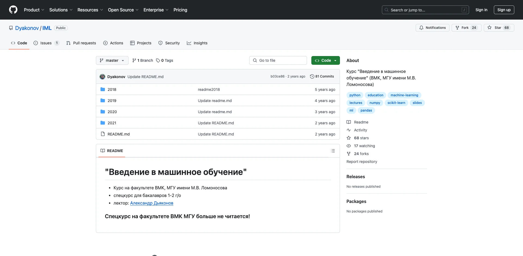
Task: Open the slides topic tag
Action: click(417, 103)
